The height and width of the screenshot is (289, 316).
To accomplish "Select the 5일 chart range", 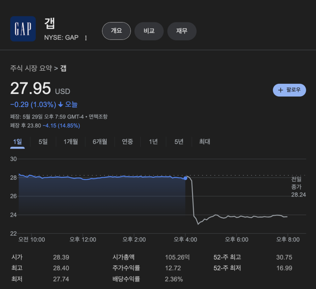I will pyautogui.click(x=43, y=142).
